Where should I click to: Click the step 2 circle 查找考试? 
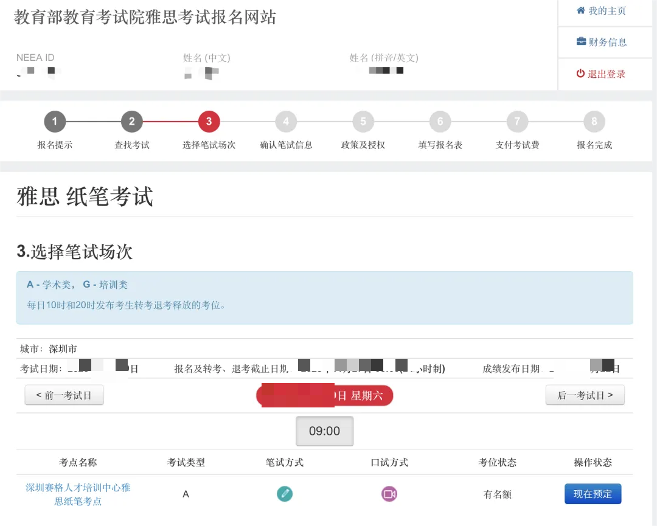point(132,121)
